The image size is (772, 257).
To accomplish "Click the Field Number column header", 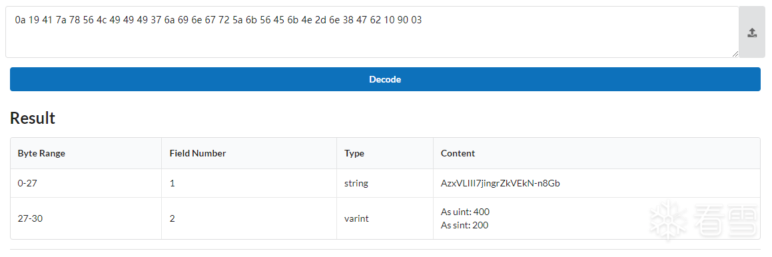I will 197,153.
